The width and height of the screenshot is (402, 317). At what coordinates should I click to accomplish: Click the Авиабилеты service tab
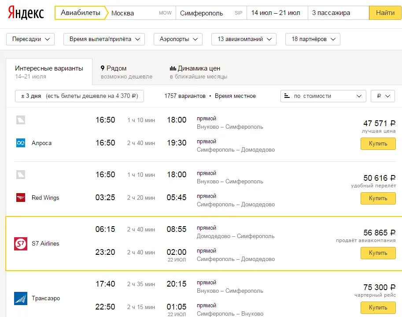tap(81, 13)
